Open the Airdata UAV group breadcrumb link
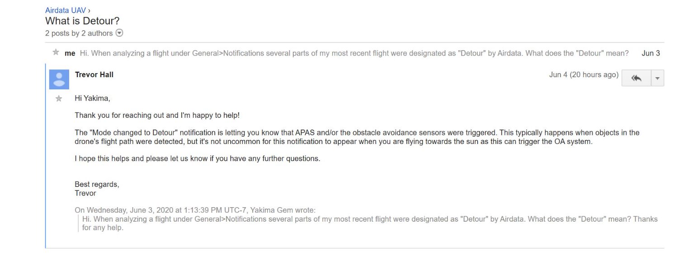Screen dimensions: 678x260 (66, 10)
